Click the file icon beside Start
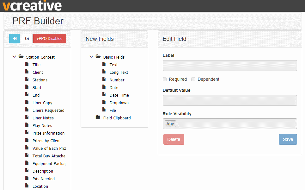305x190 pixels. [x=27, y=87]
